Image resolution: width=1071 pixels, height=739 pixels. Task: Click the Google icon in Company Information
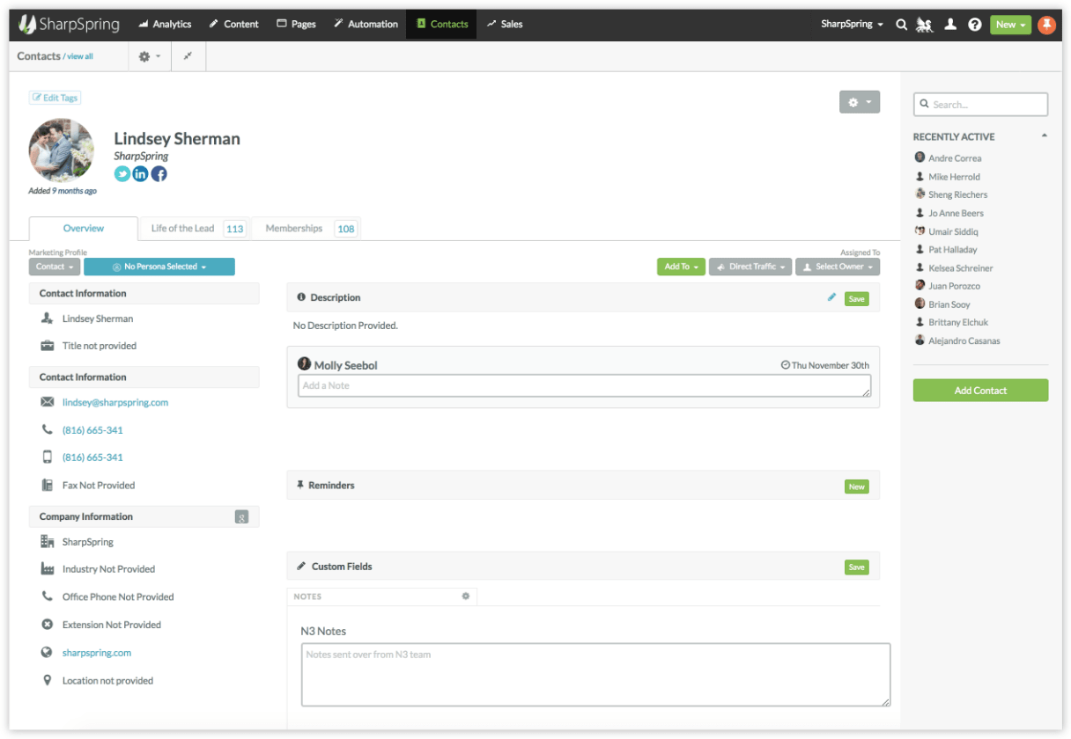pos(241,516)
